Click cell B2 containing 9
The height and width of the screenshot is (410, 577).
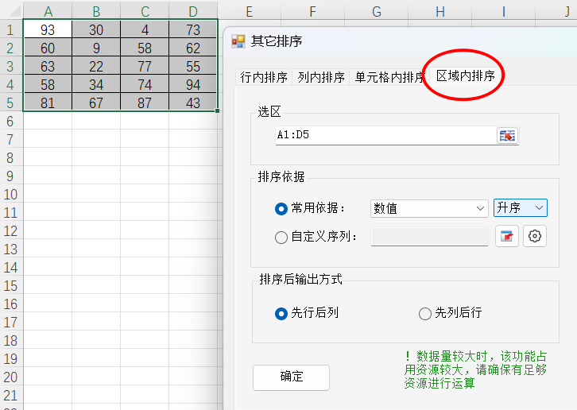(96, 48)
